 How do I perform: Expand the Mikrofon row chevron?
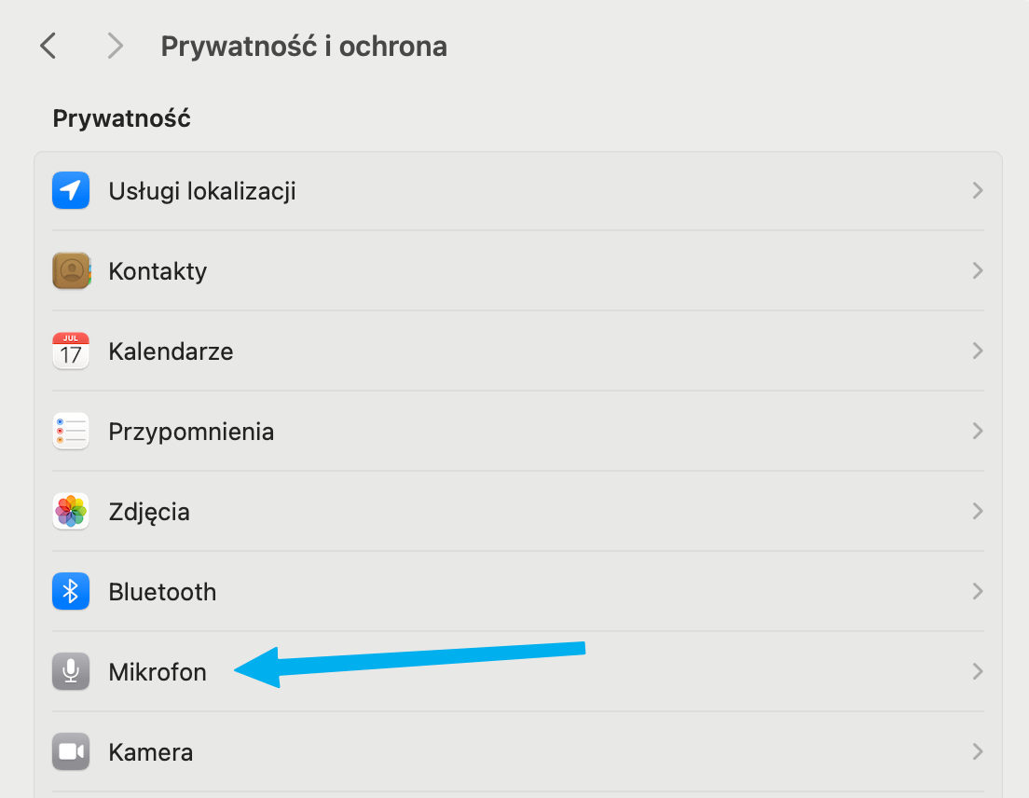(x=977, y=671)
